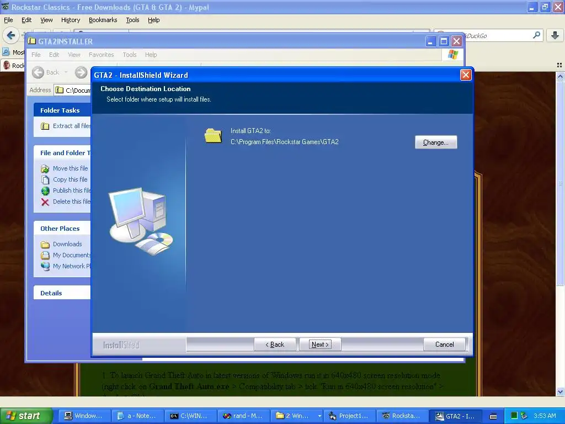This screenshot has height=424, width=565.
Task: Click the install path C:\Program Files\Rockstar Games\GTA2
Action: click(x=285, y=142)
